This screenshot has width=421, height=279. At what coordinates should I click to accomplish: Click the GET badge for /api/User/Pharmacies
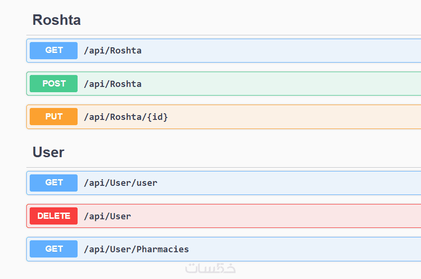tap(54, 249)
